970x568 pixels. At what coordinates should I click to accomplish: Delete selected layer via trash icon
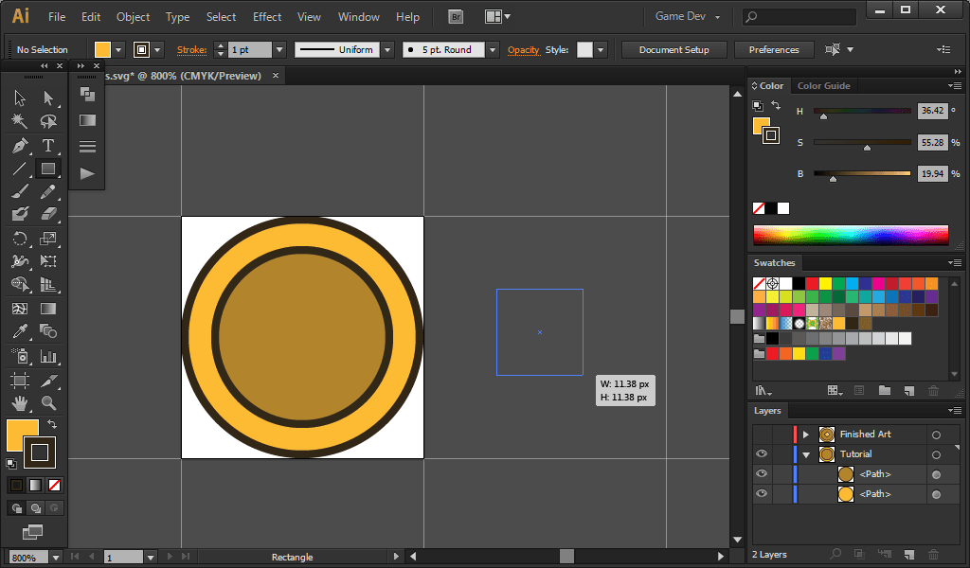pyautogui.click(x=933, y=555)
